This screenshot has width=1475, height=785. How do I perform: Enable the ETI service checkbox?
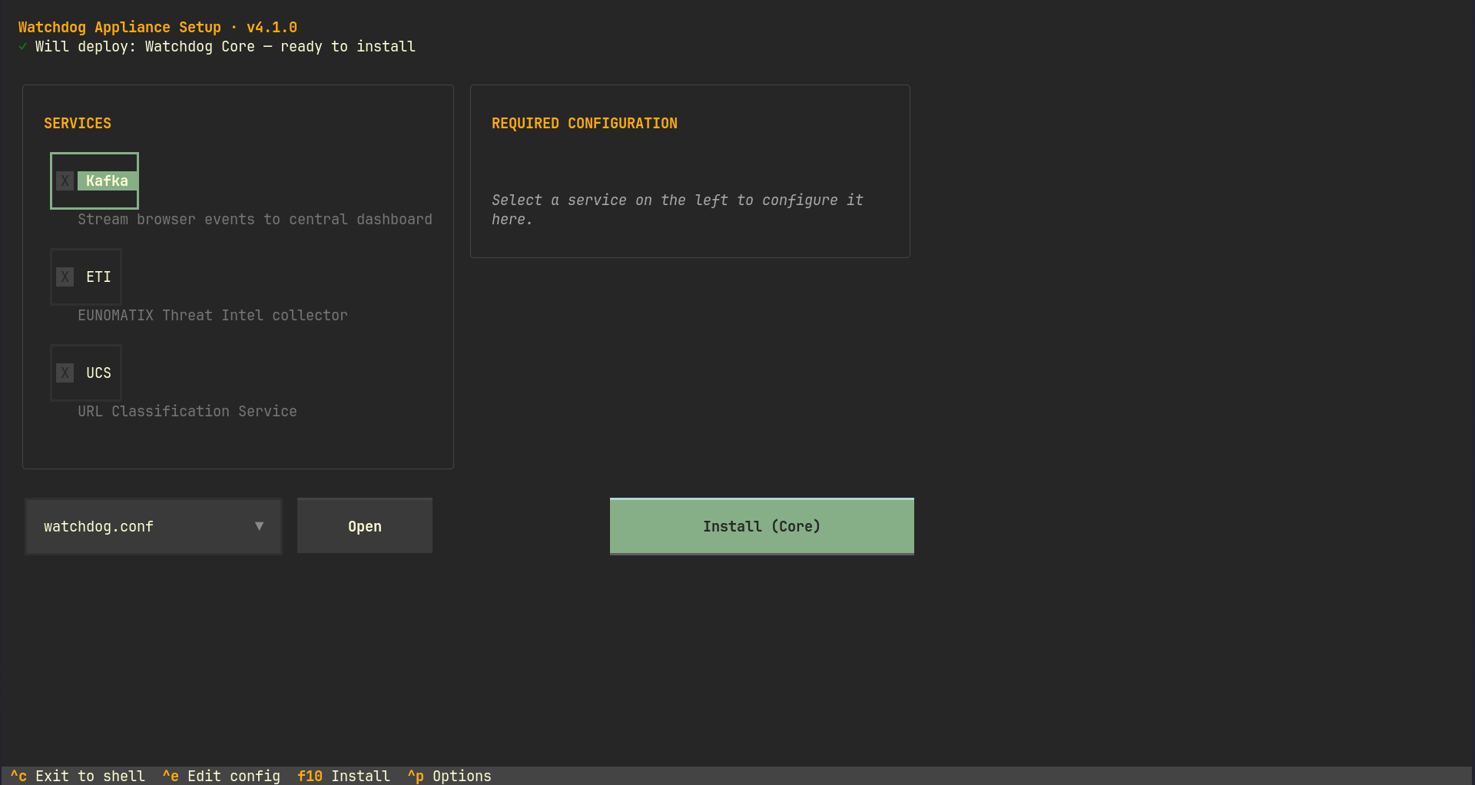coord(86,277)
